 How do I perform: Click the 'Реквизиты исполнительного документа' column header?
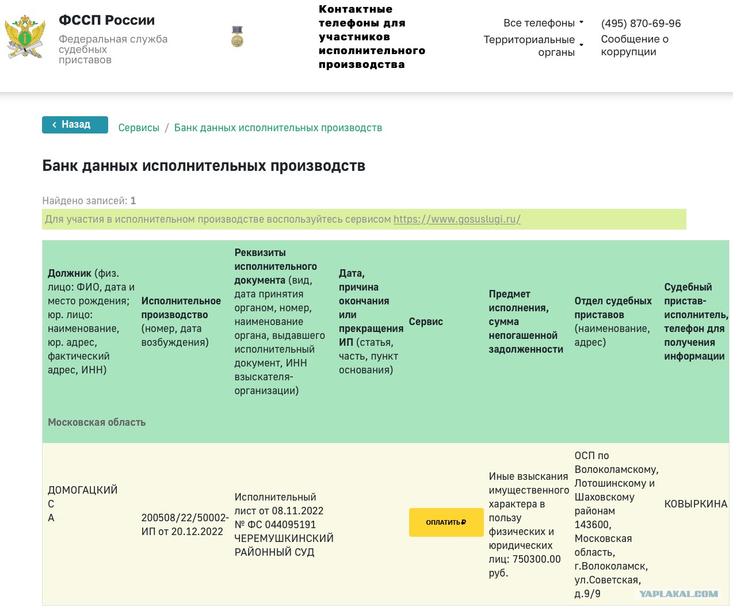click(280, 322)
